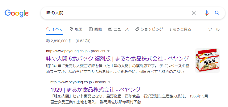
Task: Open the ショッピング tab
Action: click(x=149, y=29)
